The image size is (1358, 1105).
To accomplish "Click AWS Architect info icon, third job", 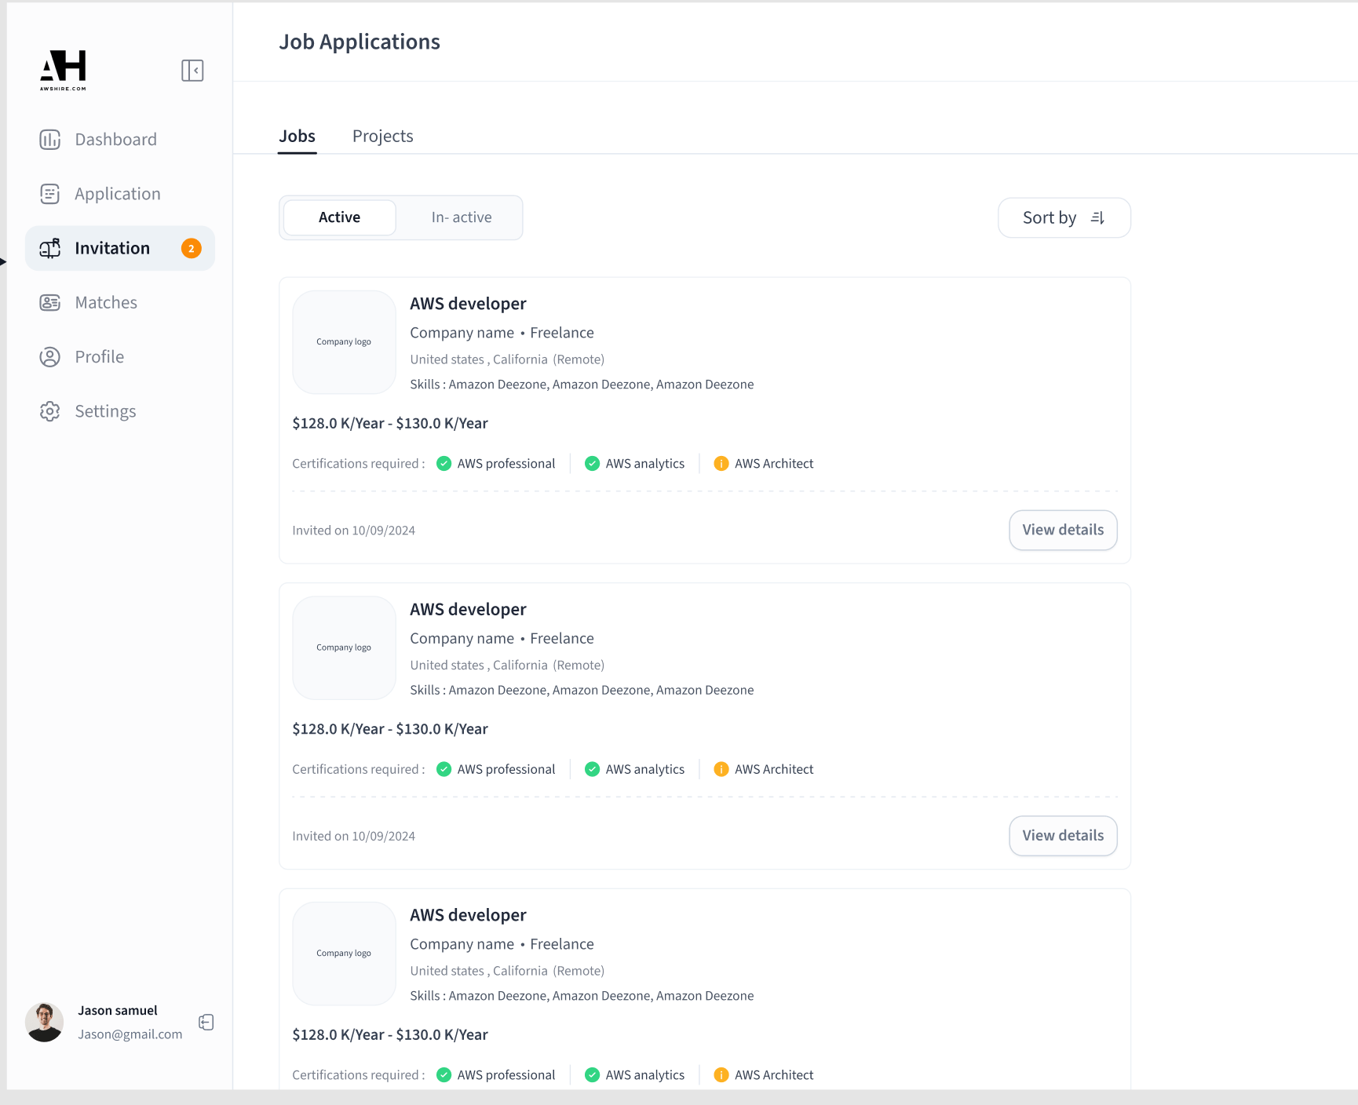I will [721, 1075].
